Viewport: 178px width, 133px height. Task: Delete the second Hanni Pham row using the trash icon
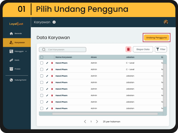click(52, 69)
